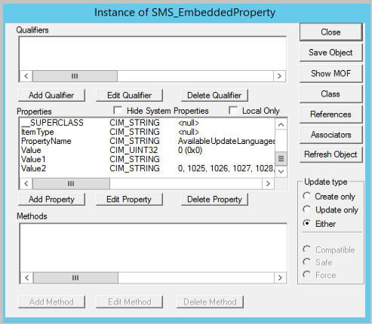Click the 0, 1025, 1026 value string

226,168
